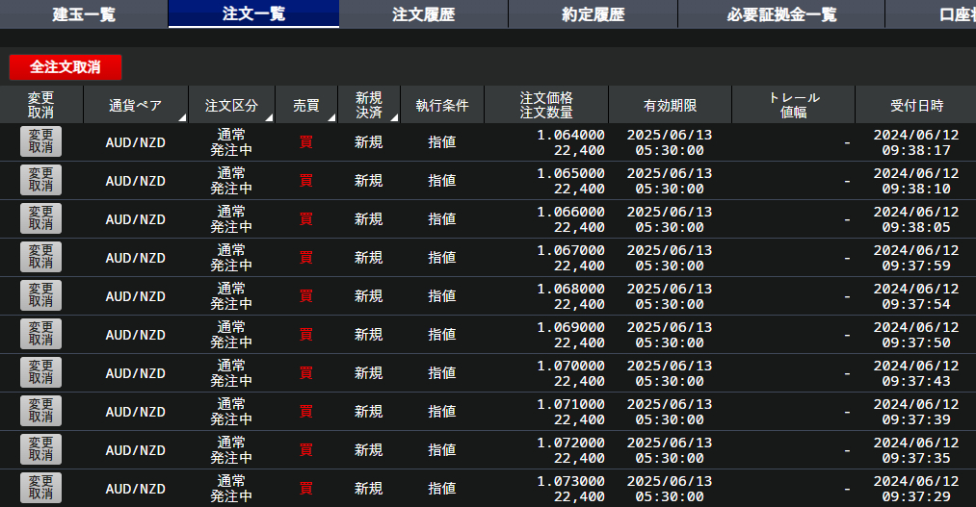Click the received time 09:38:05
This screenshot has height=507, width=976.
point(916,227)
